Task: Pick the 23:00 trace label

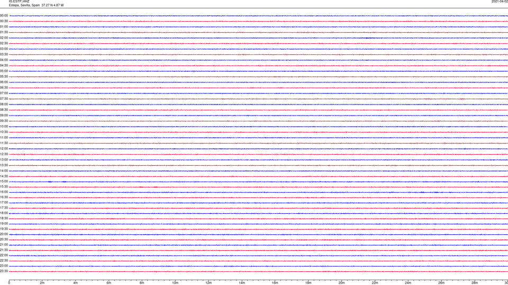Action: 4,266
